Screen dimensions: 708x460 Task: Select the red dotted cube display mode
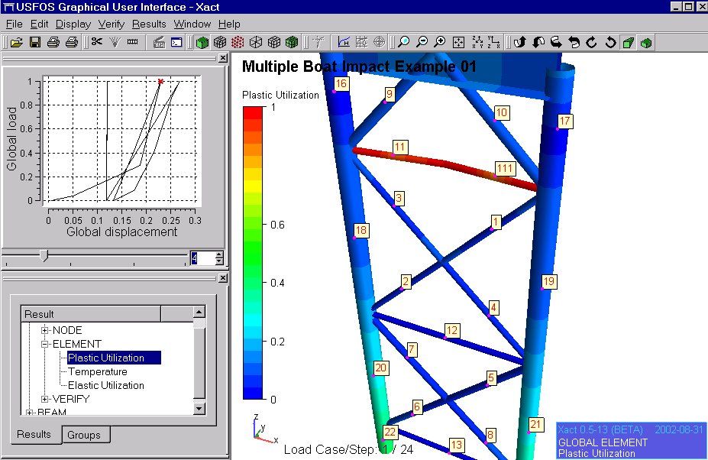[238, 42]
